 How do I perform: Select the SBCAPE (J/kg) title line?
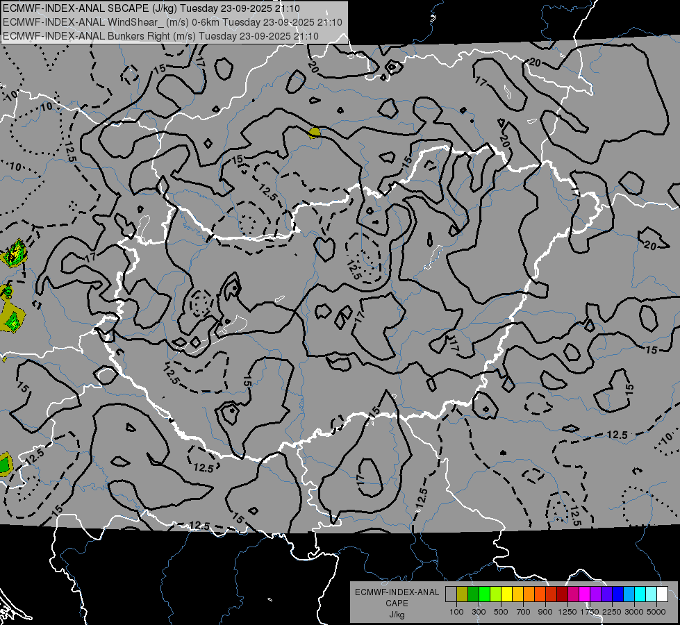pyautogui.click(x=151, y=8)
